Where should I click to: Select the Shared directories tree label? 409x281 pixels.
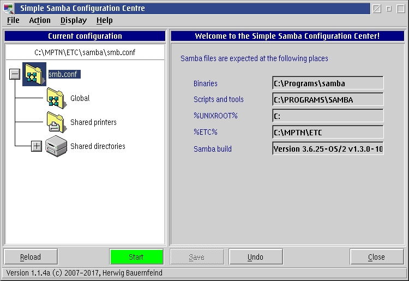coord(98,146)
